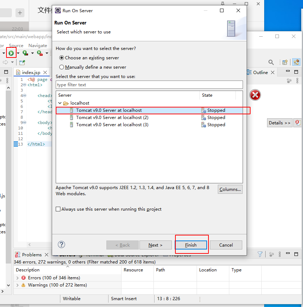Image resolution: width=303 pixels, height=307 pixels.
Task: Click the server filter text field
Action: point(149,85)
